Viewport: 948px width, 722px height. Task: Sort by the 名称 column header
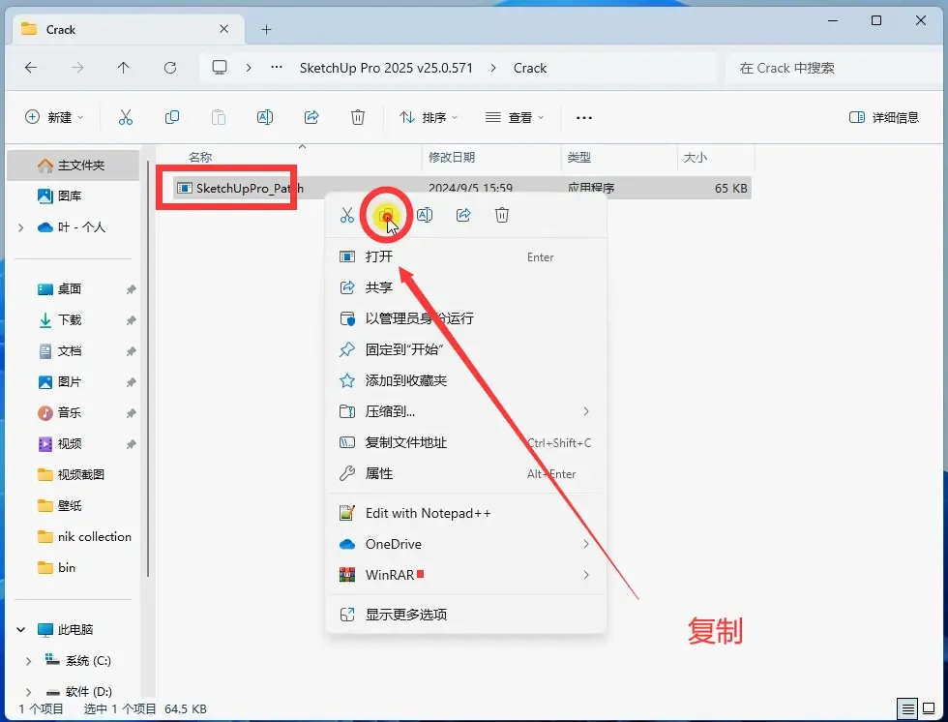tap(200, 157)
